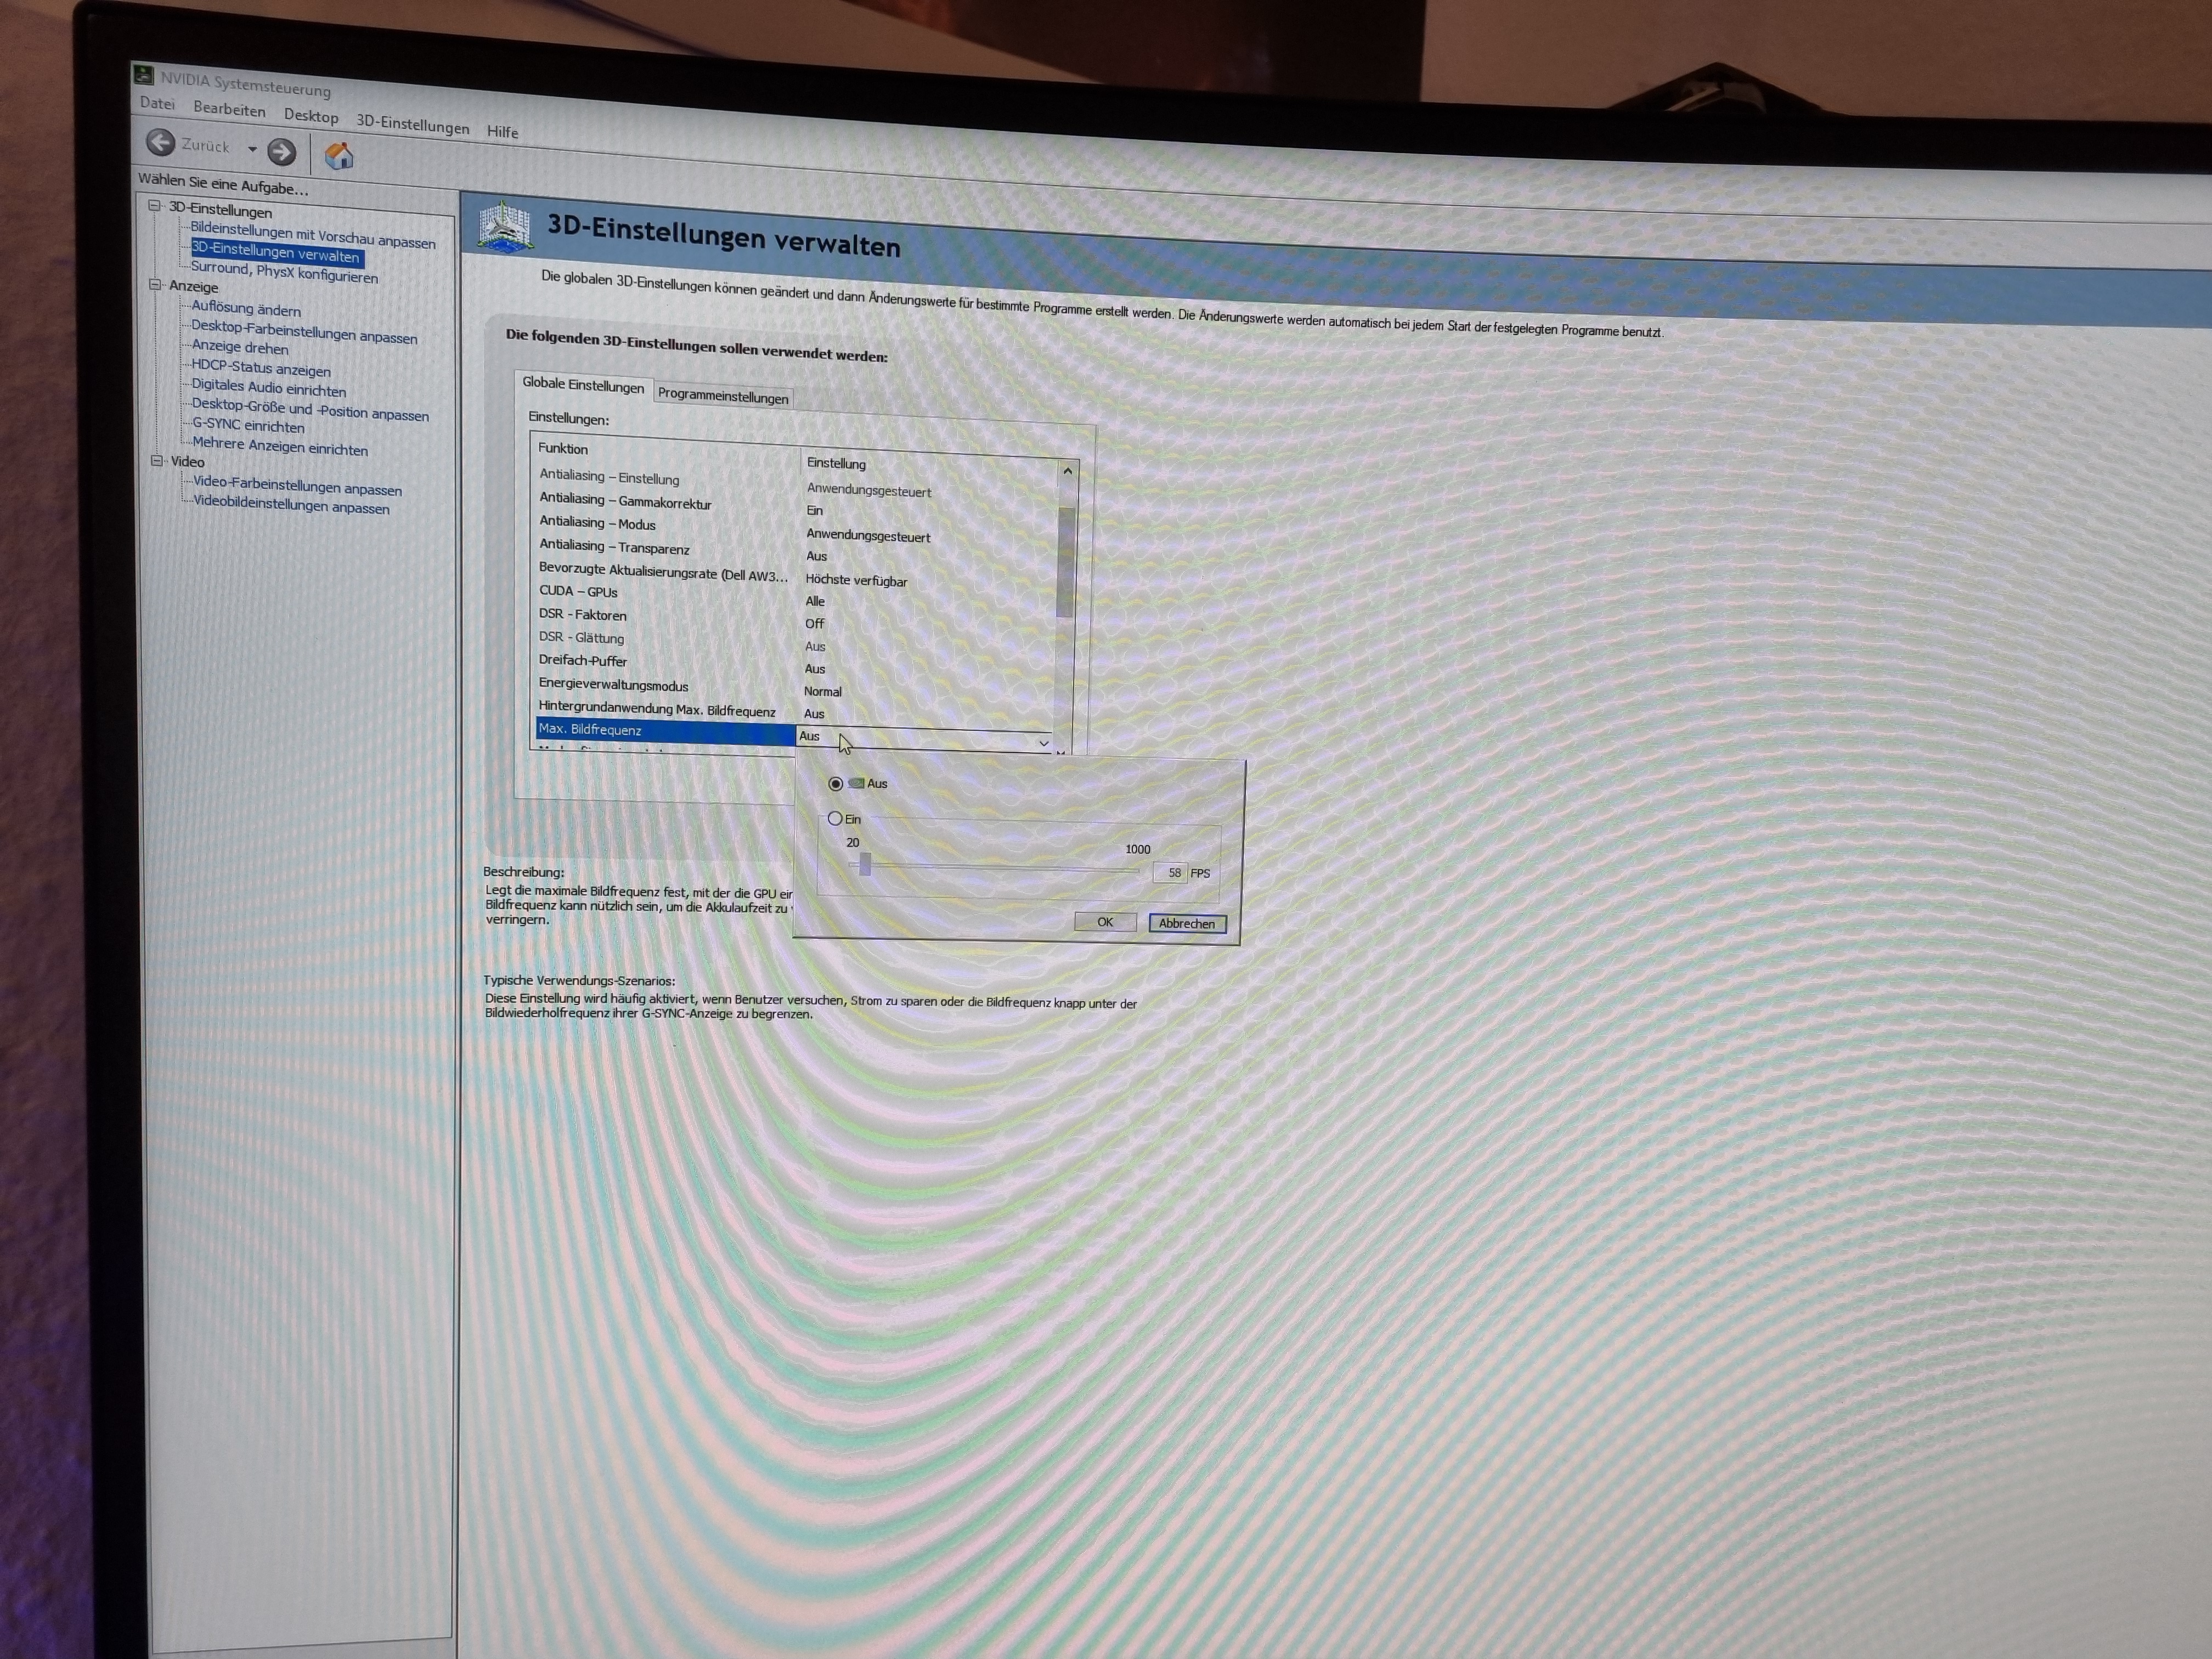Collapse the 3D-Einstellungen tree node
Image resolution: width=2212 pixels, height=1659 pixels.
[x=155, y=206]
